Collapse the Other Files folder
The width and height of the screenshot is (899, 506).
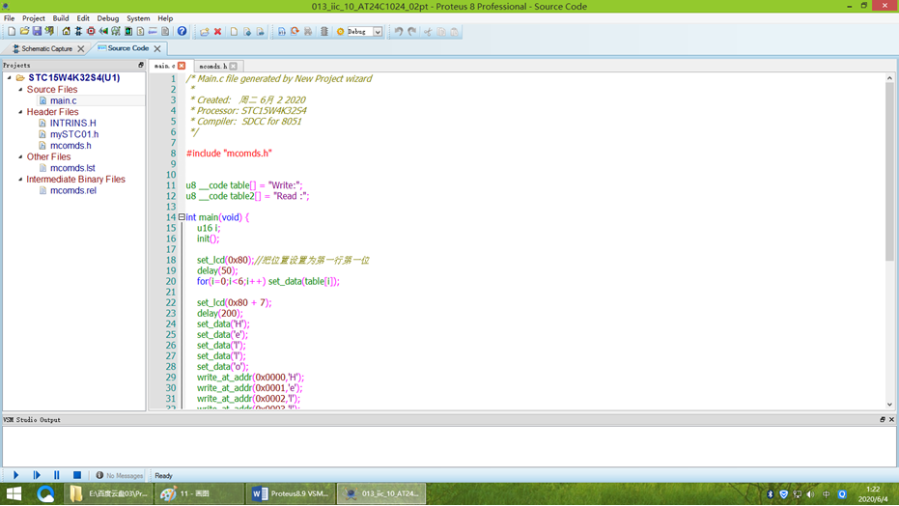[20, 156]
